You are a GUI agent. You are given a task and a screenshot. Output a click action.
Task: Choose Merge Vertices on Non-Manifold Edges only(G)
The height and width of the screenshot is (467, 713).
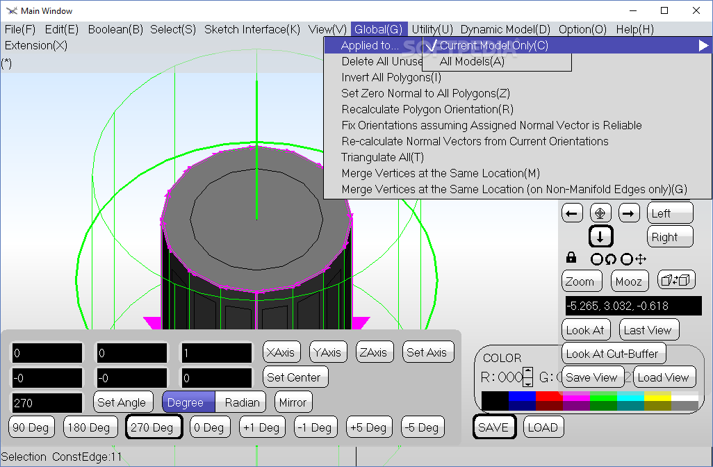click(x=514, y=189)
